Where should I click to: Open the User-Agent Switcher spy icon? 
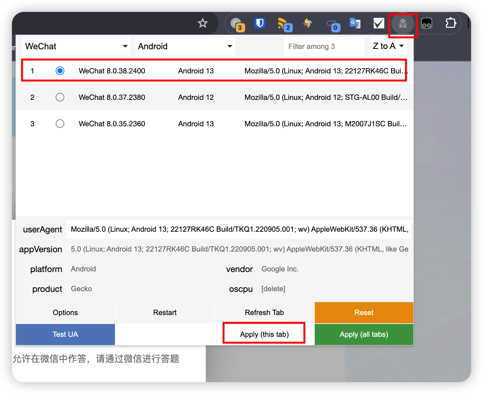coord(402,23)
